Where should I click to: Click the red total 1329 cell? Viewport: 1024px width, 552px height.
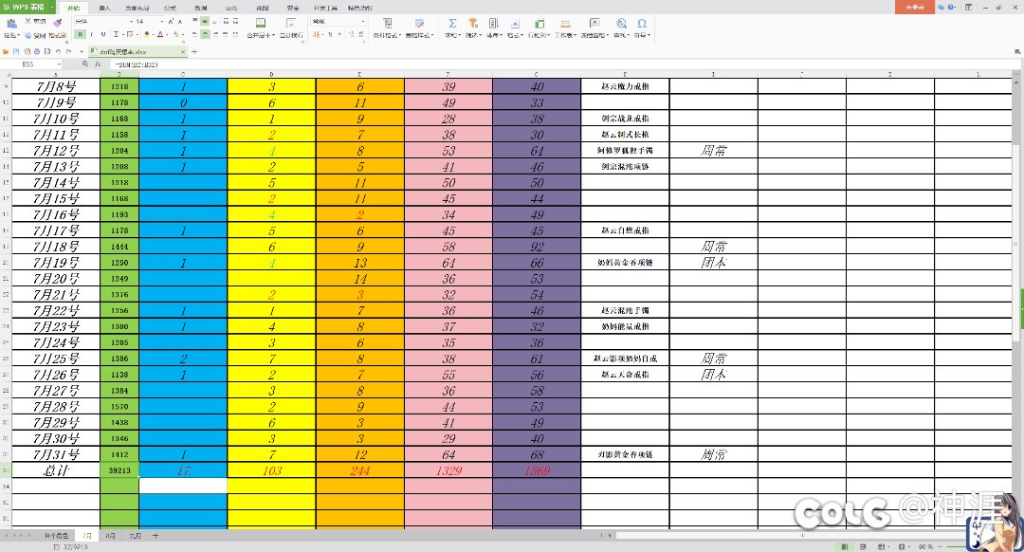[448, 470]
